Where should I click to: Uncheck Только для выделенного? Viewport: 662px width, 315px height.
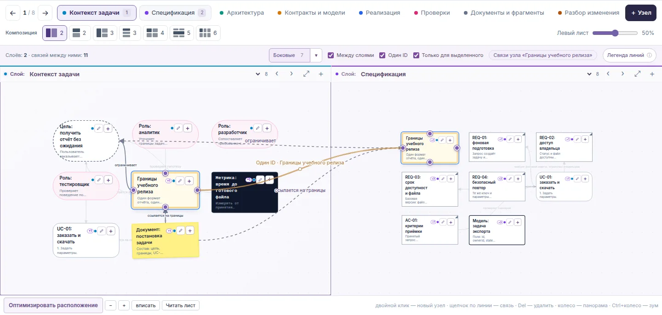(x=416, y=55)
